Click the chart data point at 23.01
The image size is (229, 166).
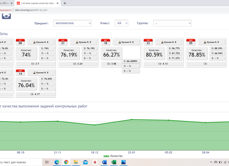pos(132,119)
